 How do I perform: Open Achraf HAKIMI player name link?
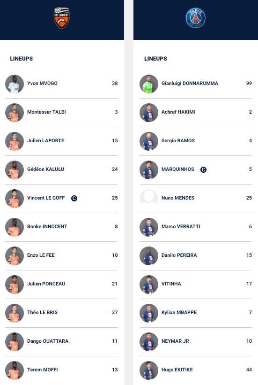178,112
